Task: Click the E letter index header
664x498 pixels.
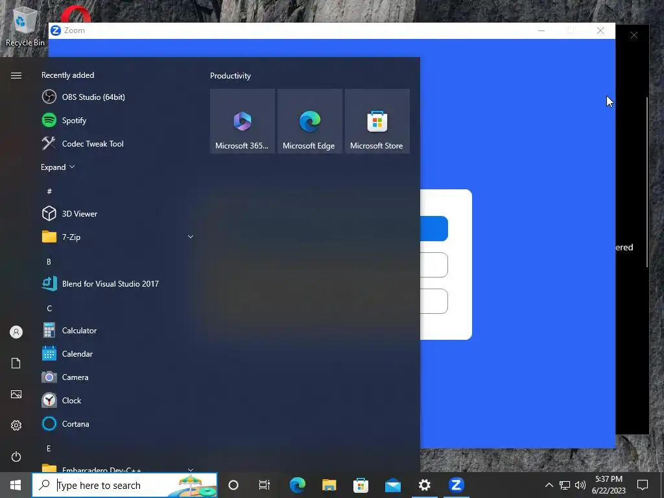Action: point(49,448)
